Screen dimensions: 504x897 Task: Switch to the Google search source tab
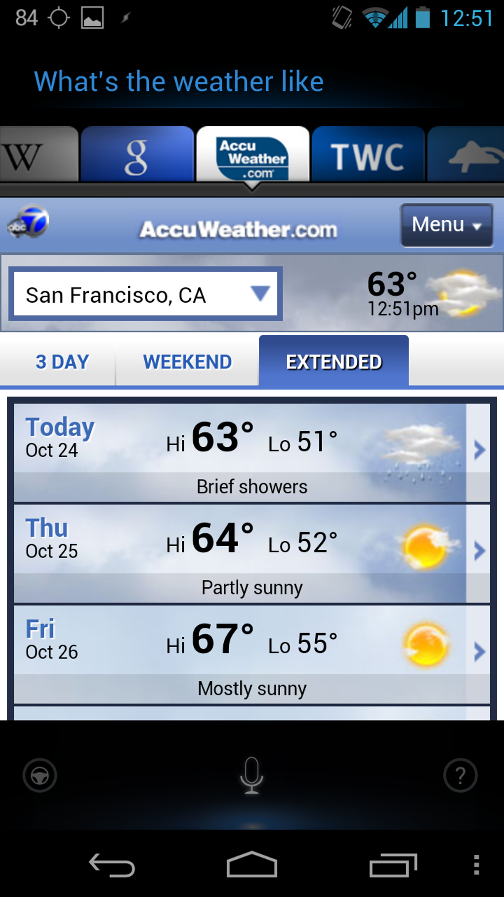(x=137, y=155)
